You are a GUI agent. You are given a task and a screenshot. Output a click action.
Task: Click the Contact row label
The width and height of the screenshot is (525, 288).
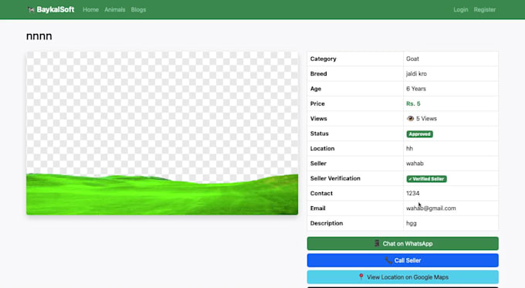(321, 193)
